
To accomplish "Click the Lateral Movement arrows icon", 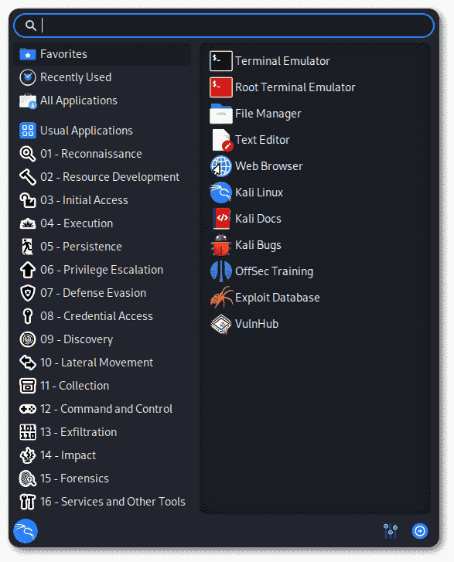I will 28,363.
